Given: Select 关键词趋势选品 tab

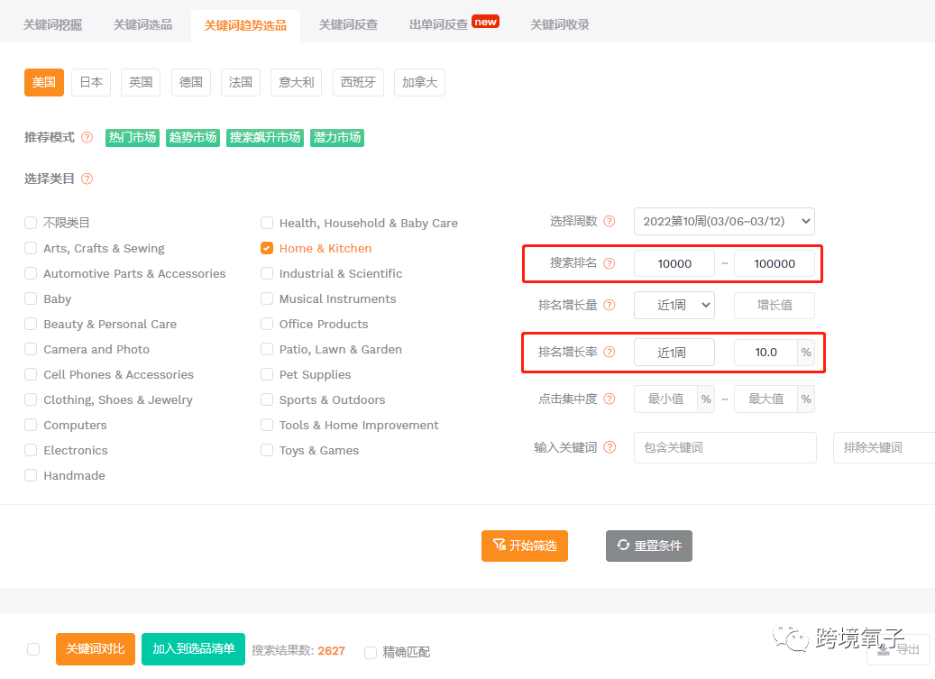Looking at the screenshot, I should click(245, 25).
